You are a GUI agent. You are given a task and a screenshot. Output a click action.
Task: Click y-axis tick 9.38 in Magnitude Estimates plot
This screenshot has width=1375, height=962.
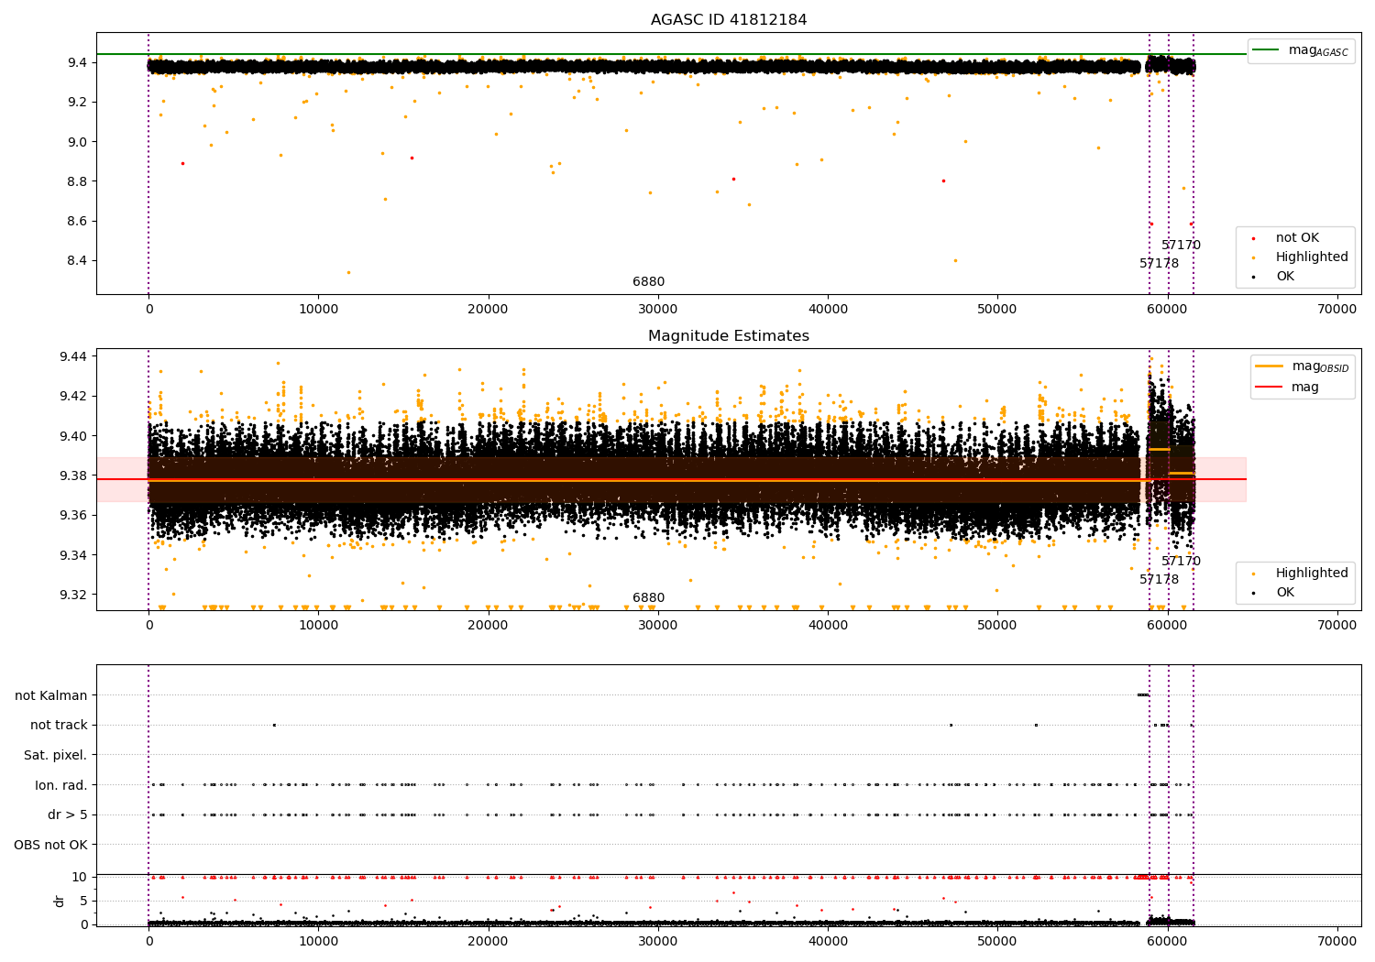click(74, 476)
